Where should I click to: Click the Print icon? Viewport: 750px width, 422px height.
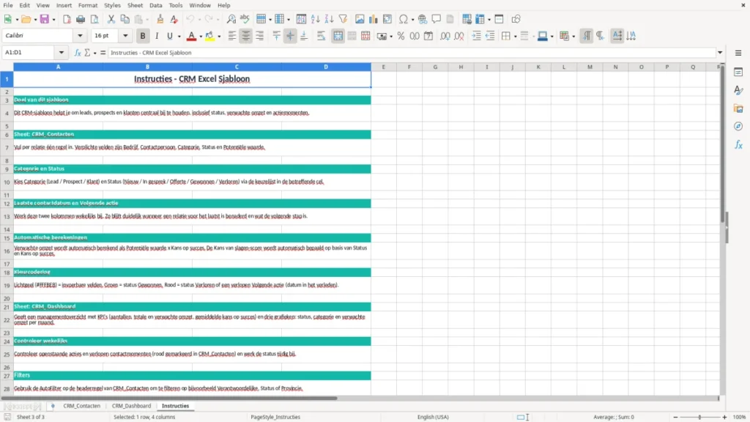tap(81, 19)
